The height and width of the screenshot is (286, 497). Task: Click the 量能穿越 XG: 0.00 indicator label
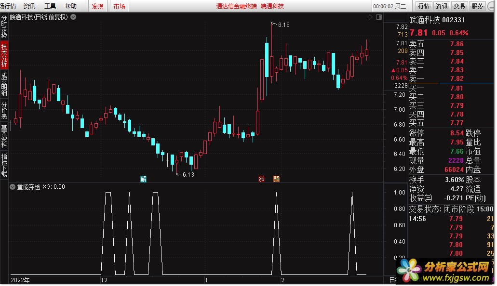[41, 187]
